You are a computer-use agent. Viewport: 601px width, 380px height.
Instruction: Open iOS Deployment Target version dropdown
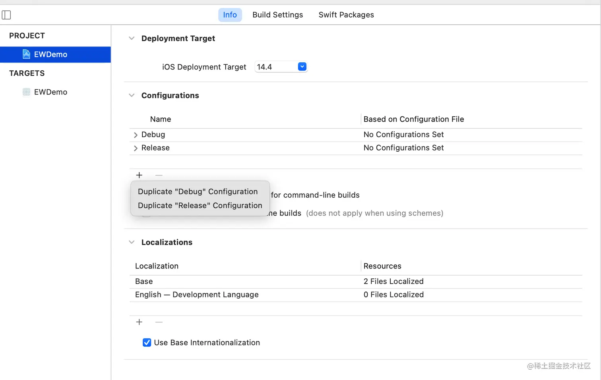tap(302, 67)
